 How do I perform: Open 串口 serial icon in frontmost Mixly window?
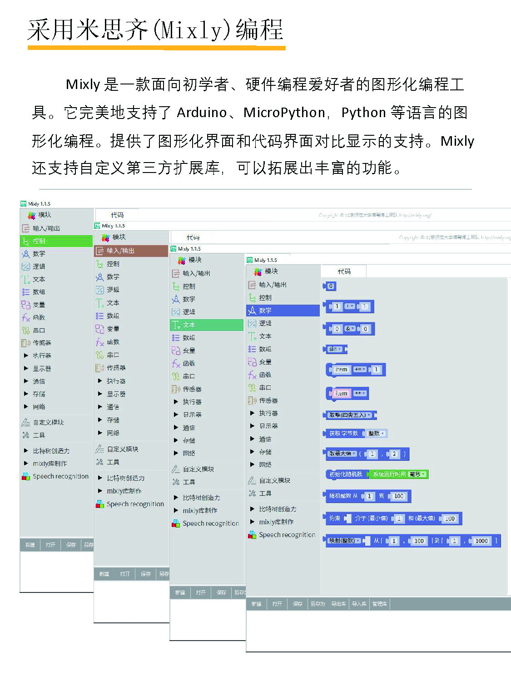click(252, 388)
